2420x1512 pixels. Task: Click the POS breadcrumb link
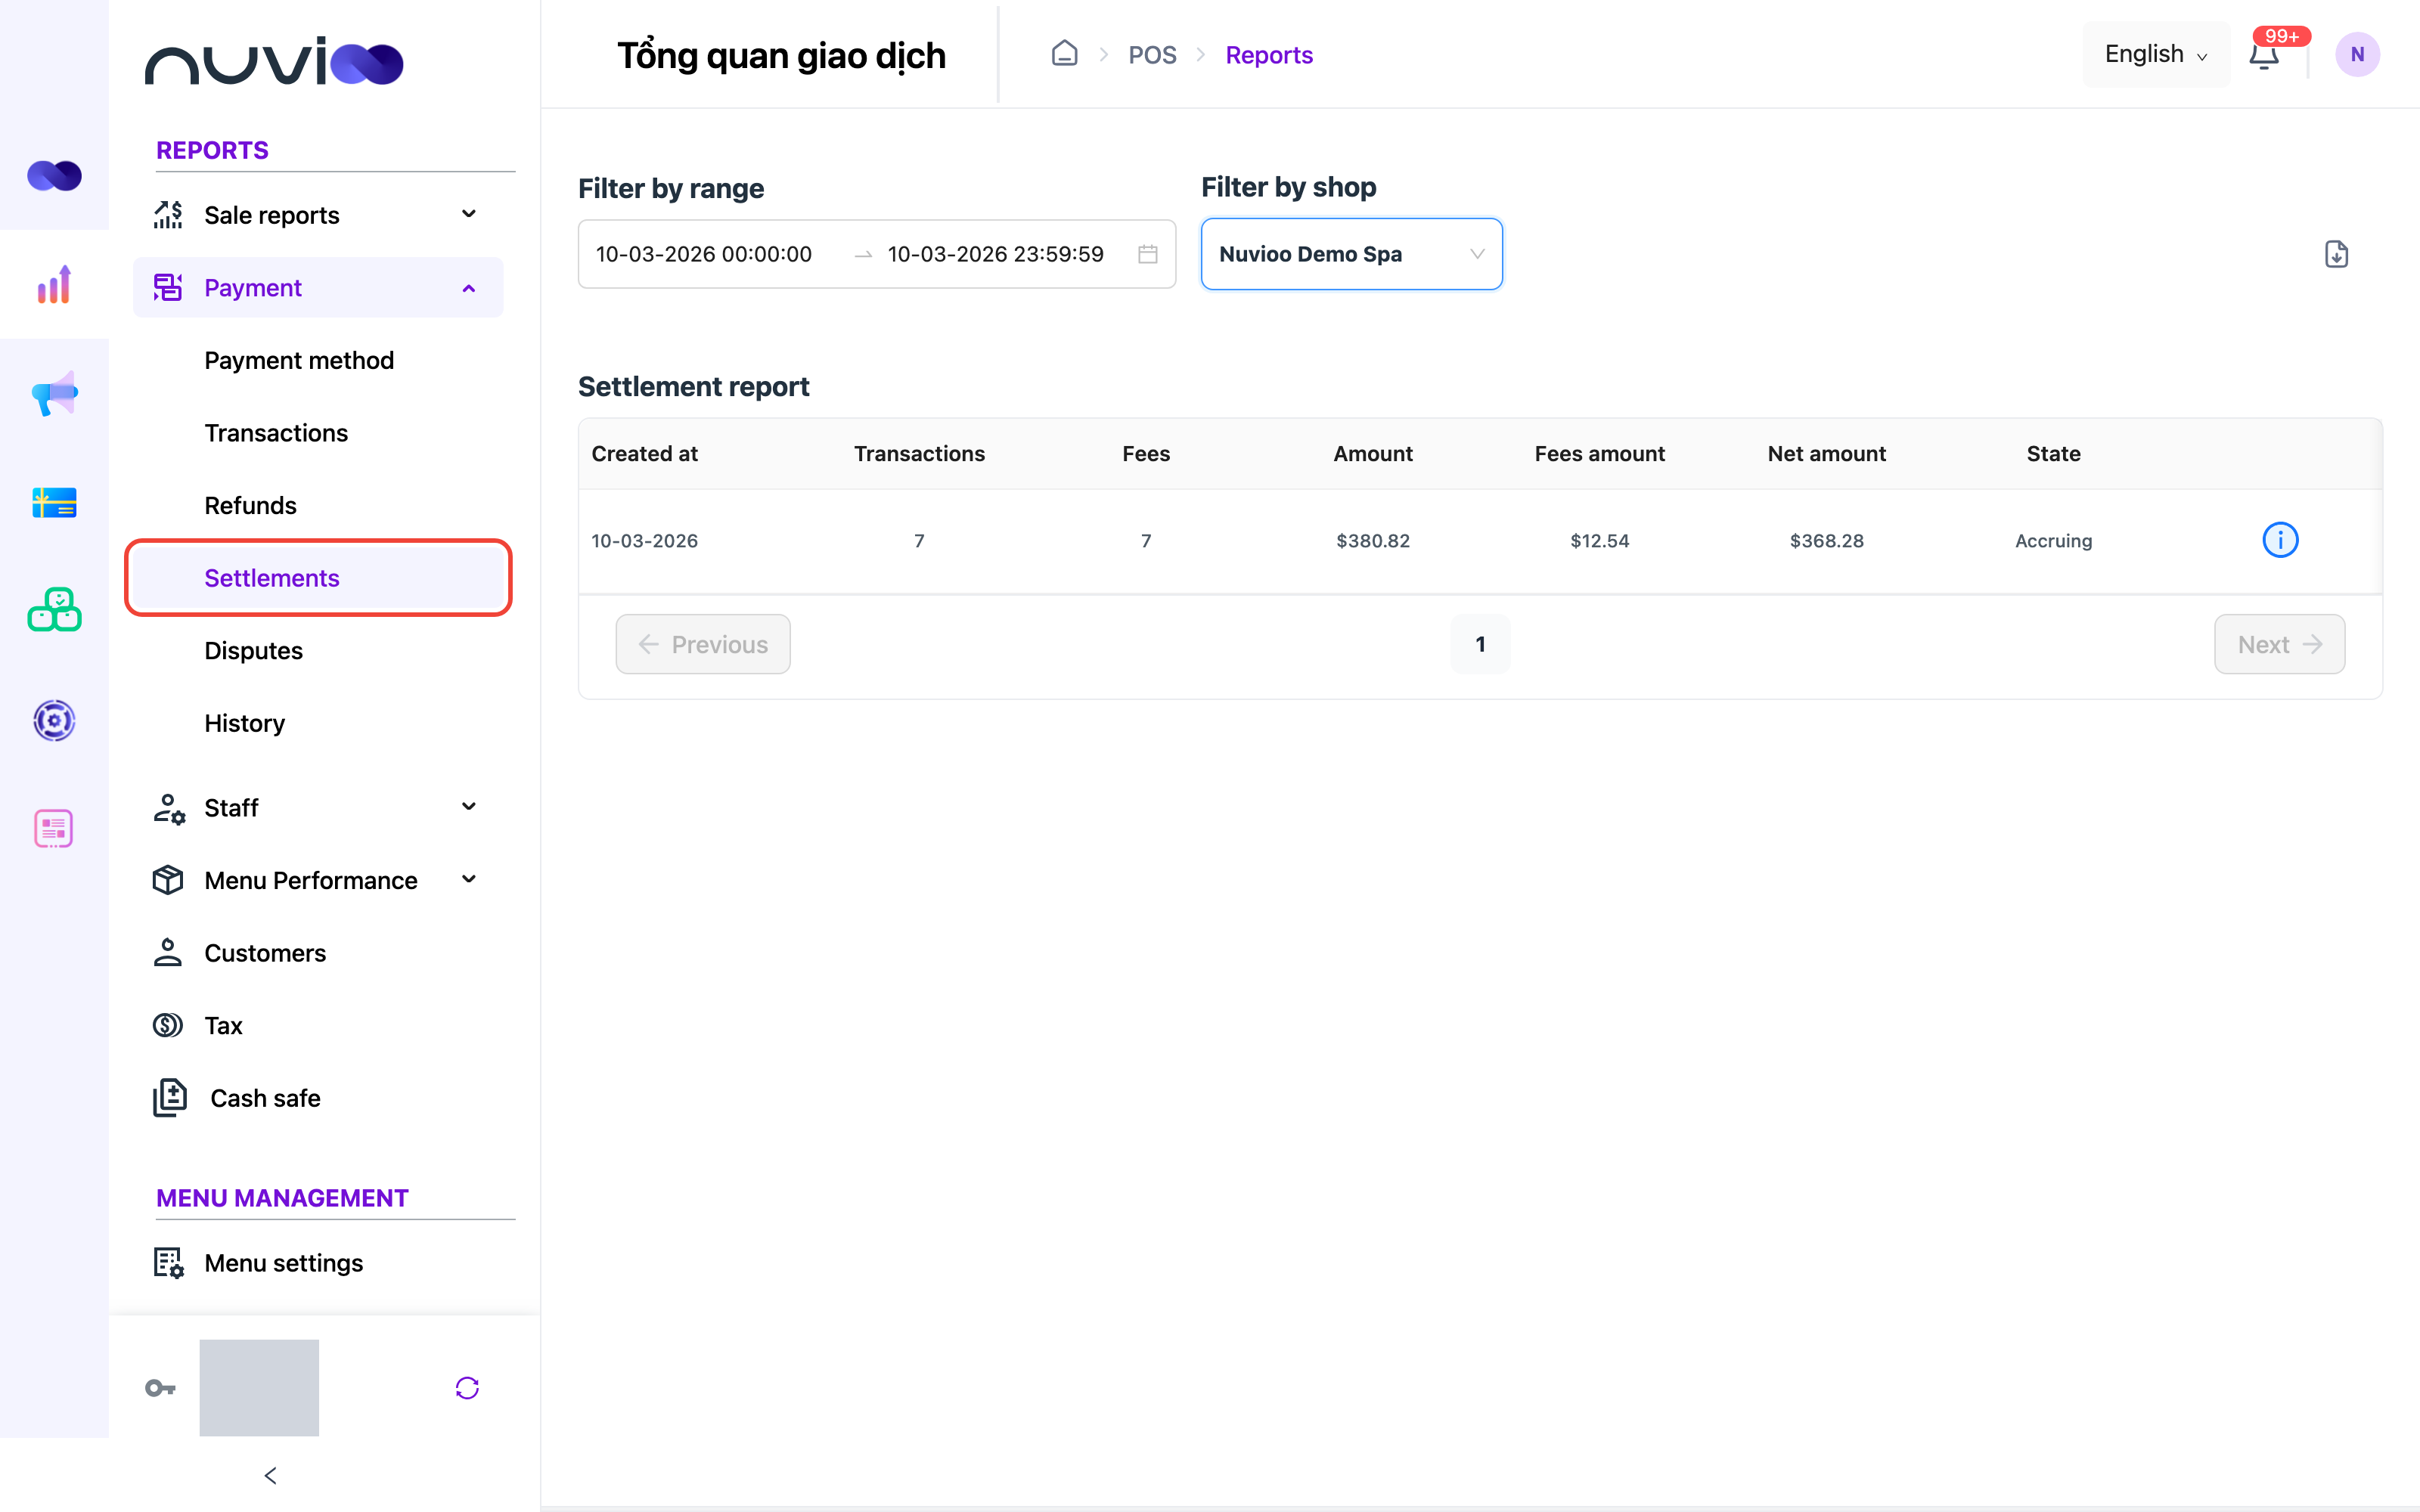1152,55
